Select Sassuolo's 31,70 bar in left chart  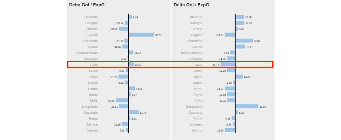(x=134, y=113)
